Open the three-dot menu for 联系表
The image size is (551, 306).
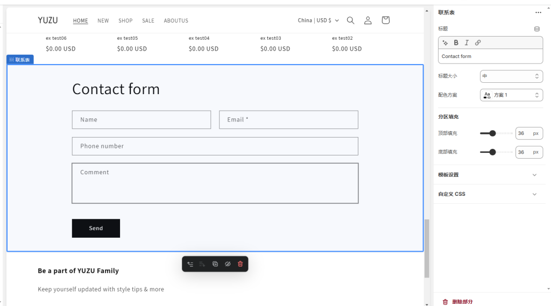[x=538, y=12]
